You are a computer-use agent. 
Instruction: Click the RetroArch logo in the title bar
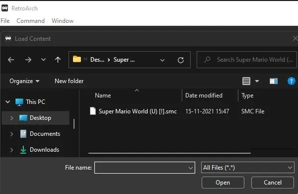coord(4,8)
